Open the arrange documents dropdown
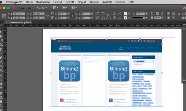Viewport: 186px width, 111px height. [74, 8]
